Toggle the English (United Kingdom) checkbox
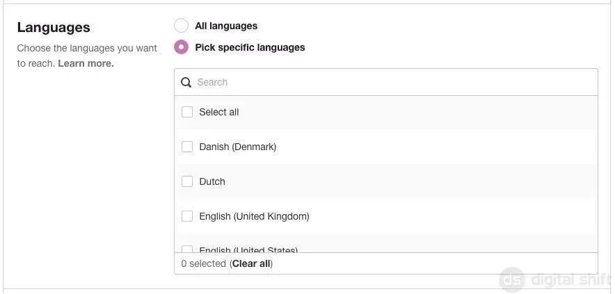The image size is (615, 294). coord(187,216)
